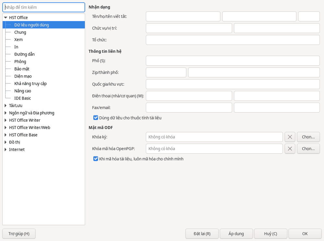
Task: Expand the HST Office Writer node
Action: tap(6, 120)
